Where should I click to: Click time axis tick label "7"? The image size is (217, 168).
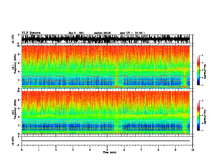coord(141,150)
